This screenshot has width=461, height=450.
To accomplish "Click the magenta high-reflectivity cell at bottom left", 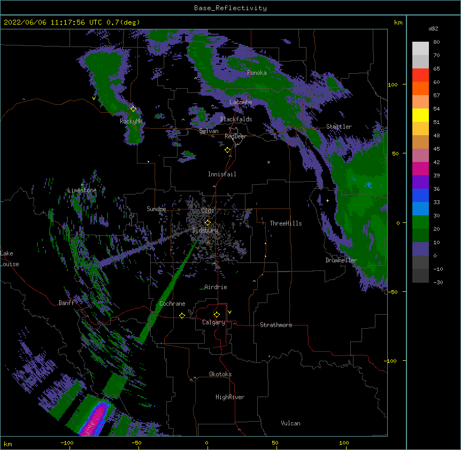I will point(96,420).
